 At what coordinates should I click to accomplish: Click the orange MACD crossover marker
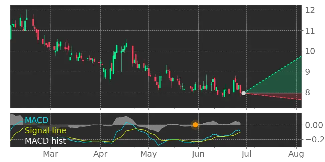pos(195,125)
